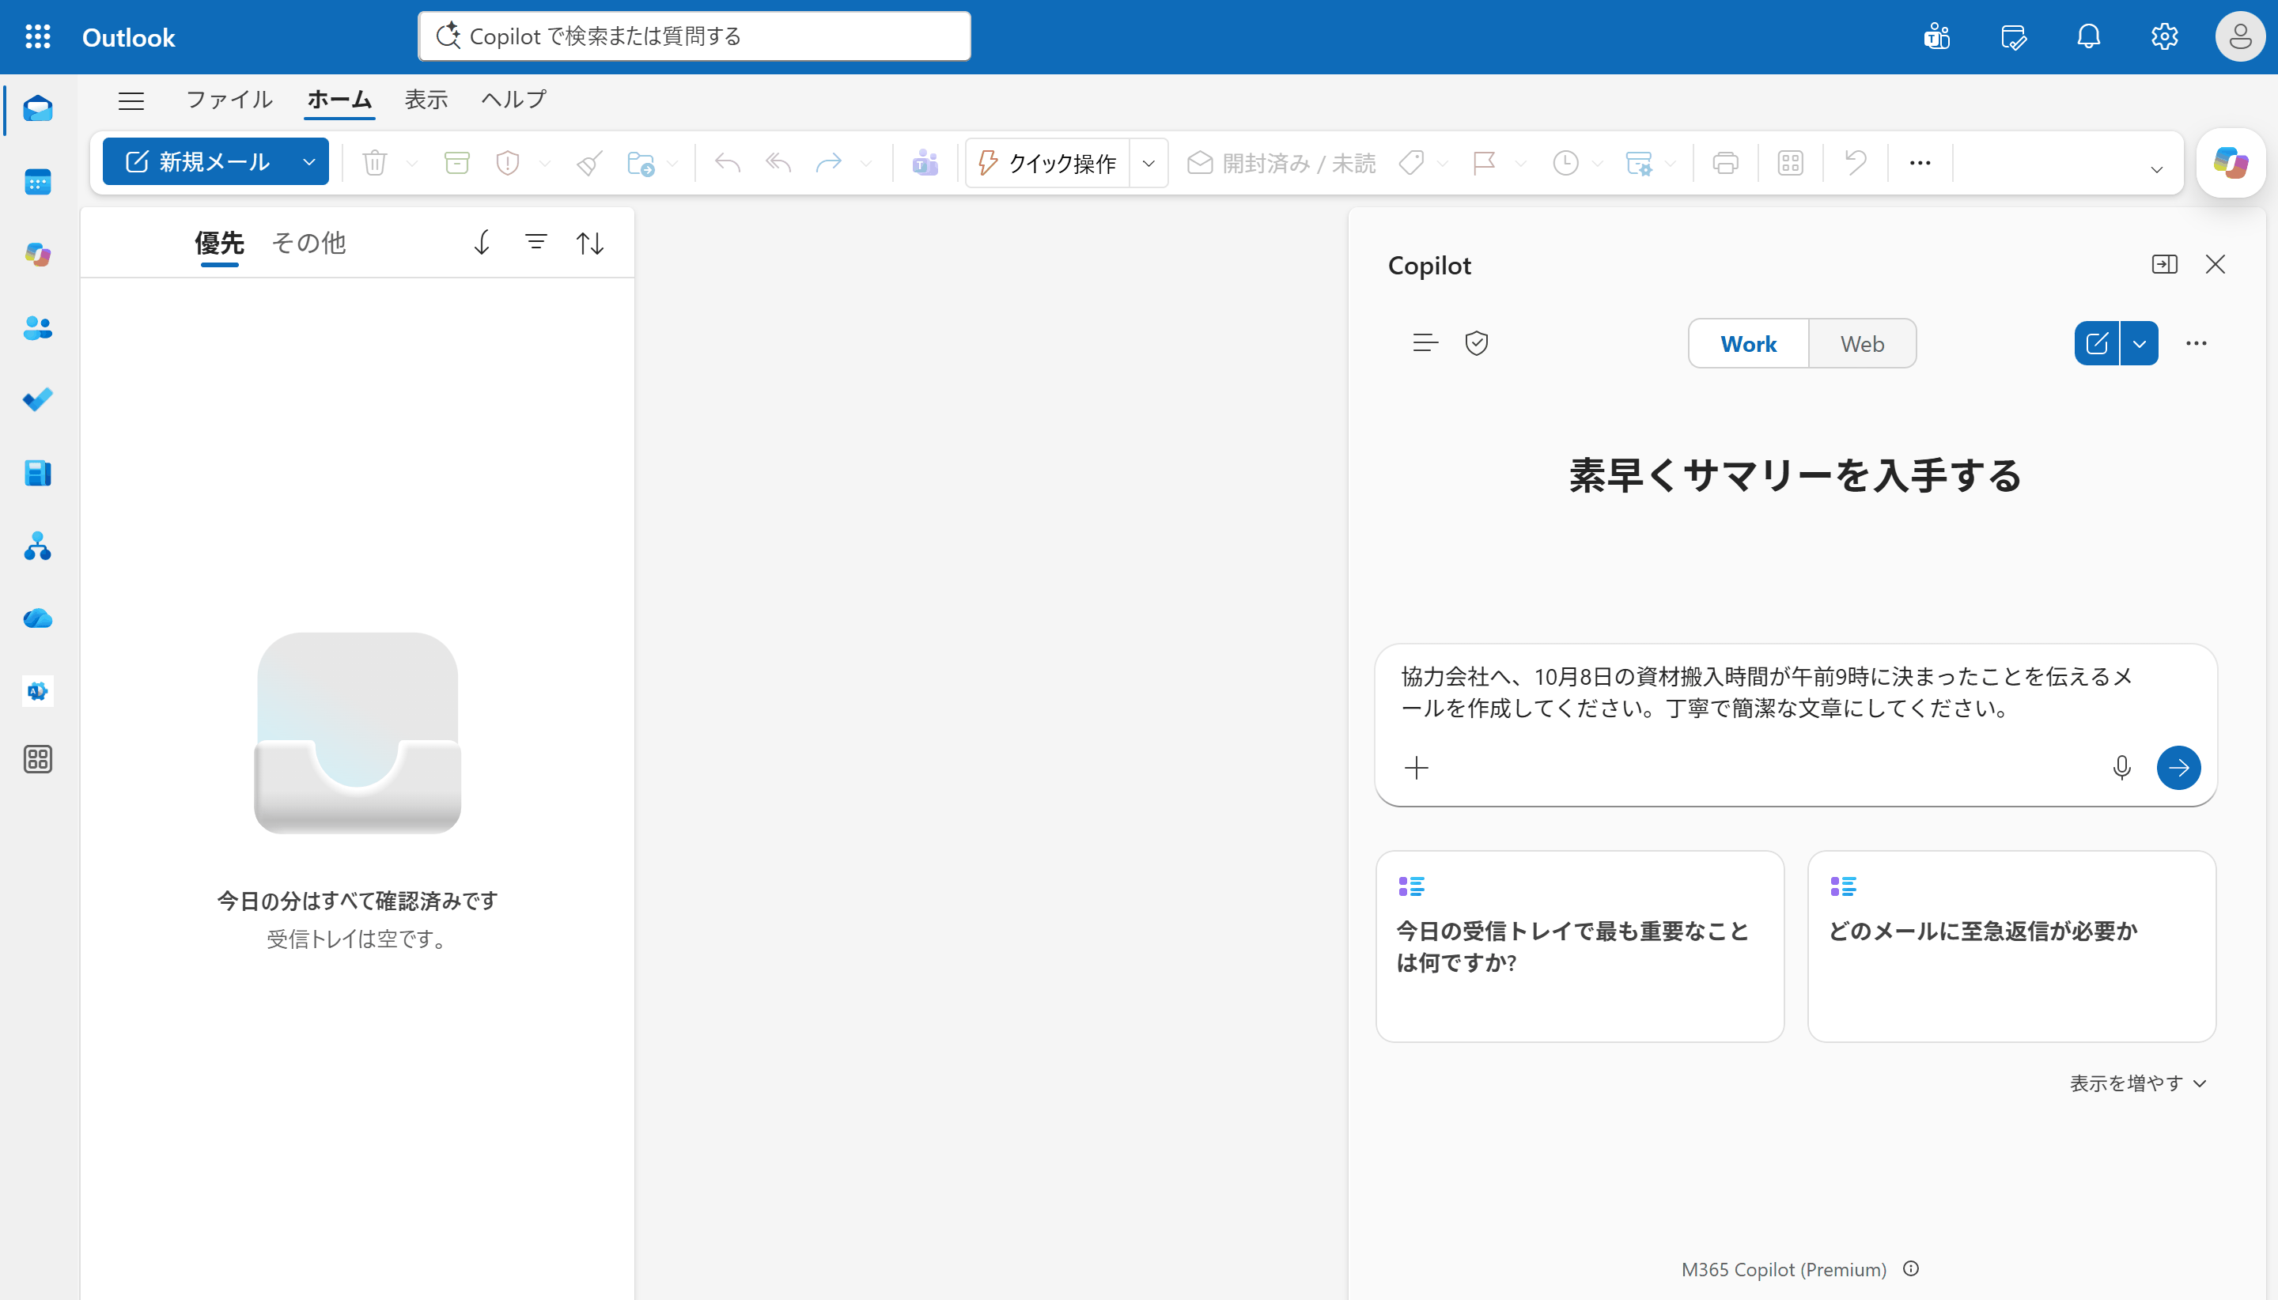Open the app launcher grid
Screen dimensions: 2278x1300
click(37, 36)
